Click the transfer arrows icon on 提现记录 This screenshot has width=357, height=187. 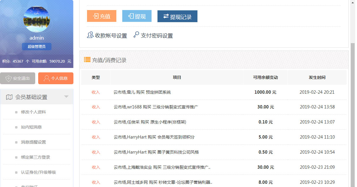166,16
